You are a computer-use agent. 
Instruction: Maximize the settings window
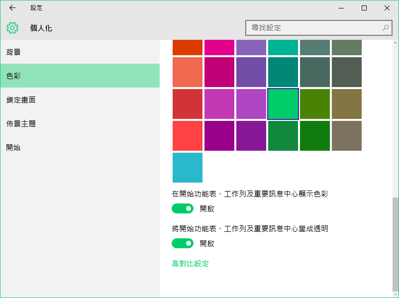click(364, 8)
